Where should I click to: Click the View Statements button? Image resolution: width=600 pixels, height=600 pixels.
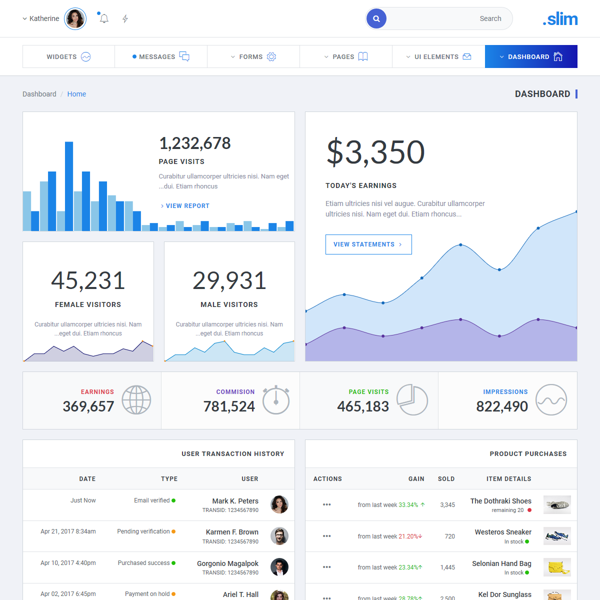[x=368, y=244]
